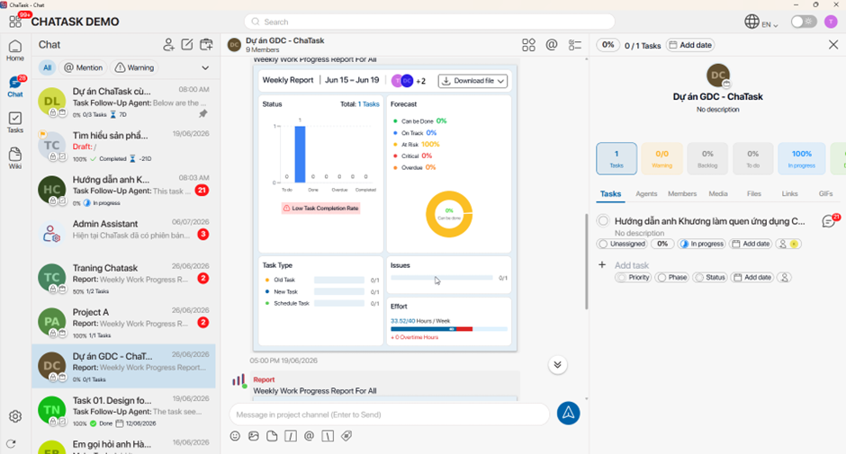Screen dimensions: 846x454
Task: Open the Tasks sidebar icon
Action: [x=15, y=122]
